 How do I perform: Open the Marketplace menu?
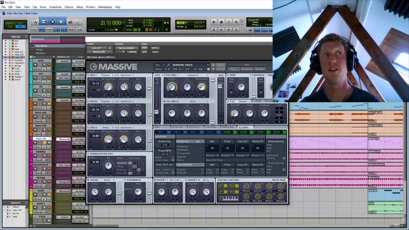pyautogui.click(x=105, y=7)
